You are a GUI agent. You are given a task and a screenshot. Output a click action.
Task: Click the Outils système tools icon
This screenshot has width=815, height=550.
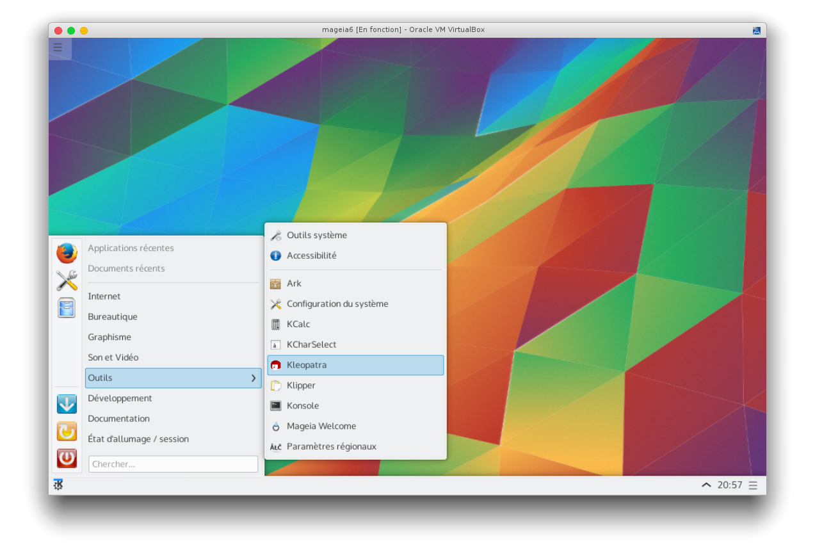coord(276,235)
